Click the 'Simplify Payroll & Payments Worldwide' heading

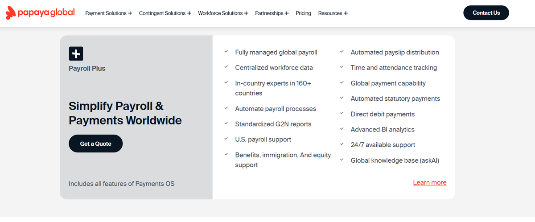coord(125,113)
